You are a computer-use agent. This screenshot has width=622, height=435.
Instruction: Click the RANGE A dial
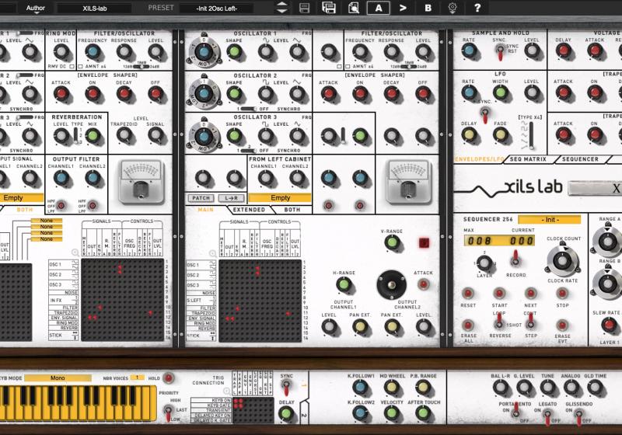pyautogui.click(x=607, y=241)
